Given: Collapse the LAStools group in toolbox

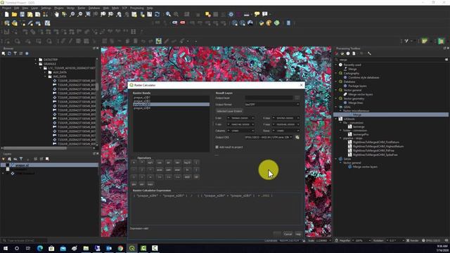Looking at the screenshot, I should (336, 119).
